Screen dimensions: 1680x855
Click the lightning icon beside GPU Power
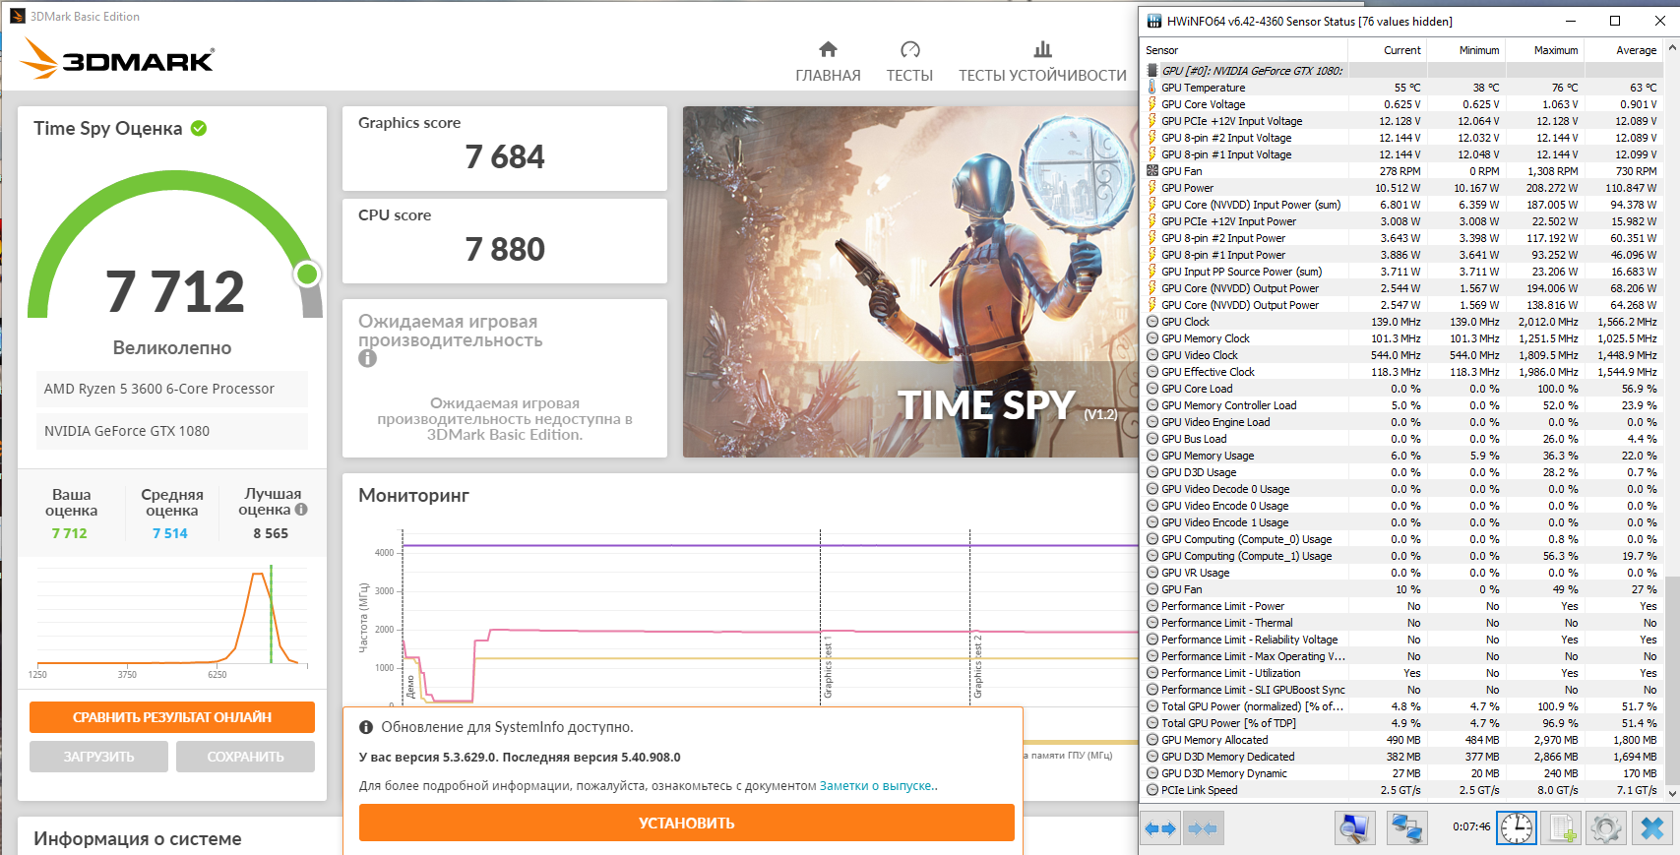[1152, 188]
